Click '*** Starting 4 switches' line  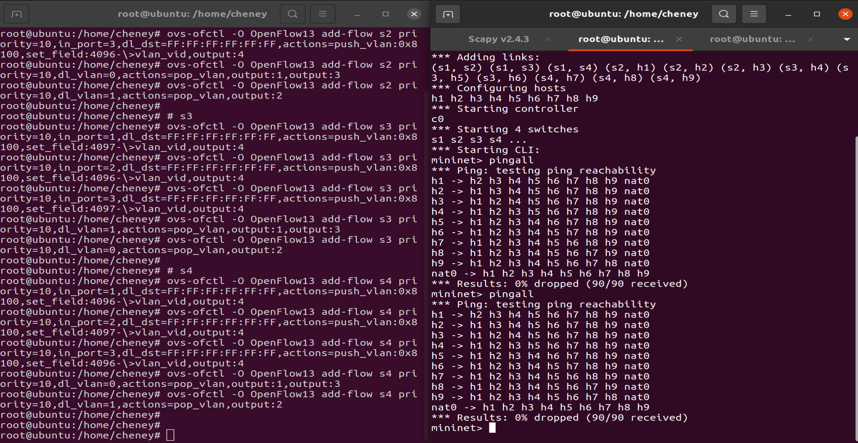(x=505, y=129)
